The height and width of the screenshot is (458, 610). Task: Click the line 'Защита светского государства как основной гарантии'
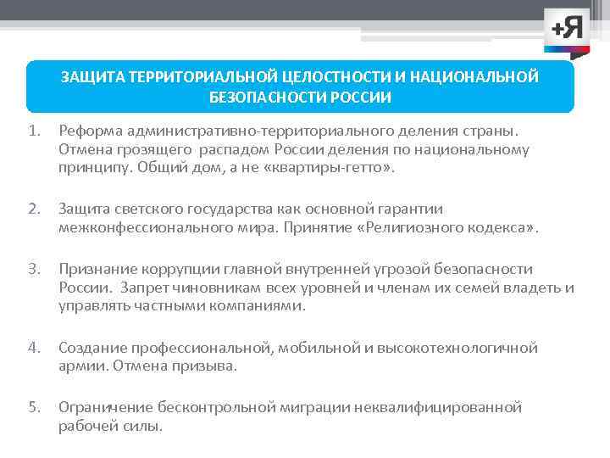pyautogui.click(x=251, y=209)
